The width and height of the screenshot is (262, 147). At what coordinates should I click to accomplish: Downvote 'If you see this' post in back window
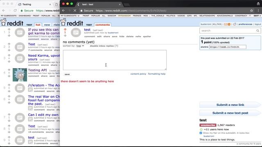9,36
